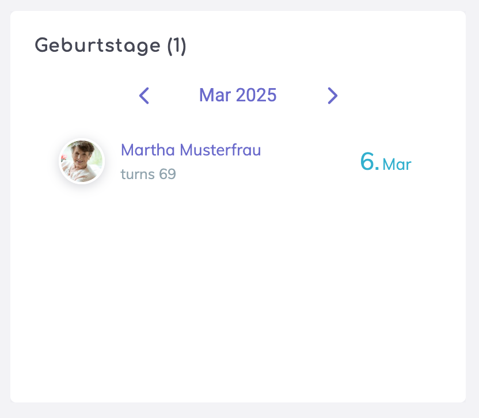
Task: Open Martha Musterfrau's profile link
Action: click(x=191, y=150)
